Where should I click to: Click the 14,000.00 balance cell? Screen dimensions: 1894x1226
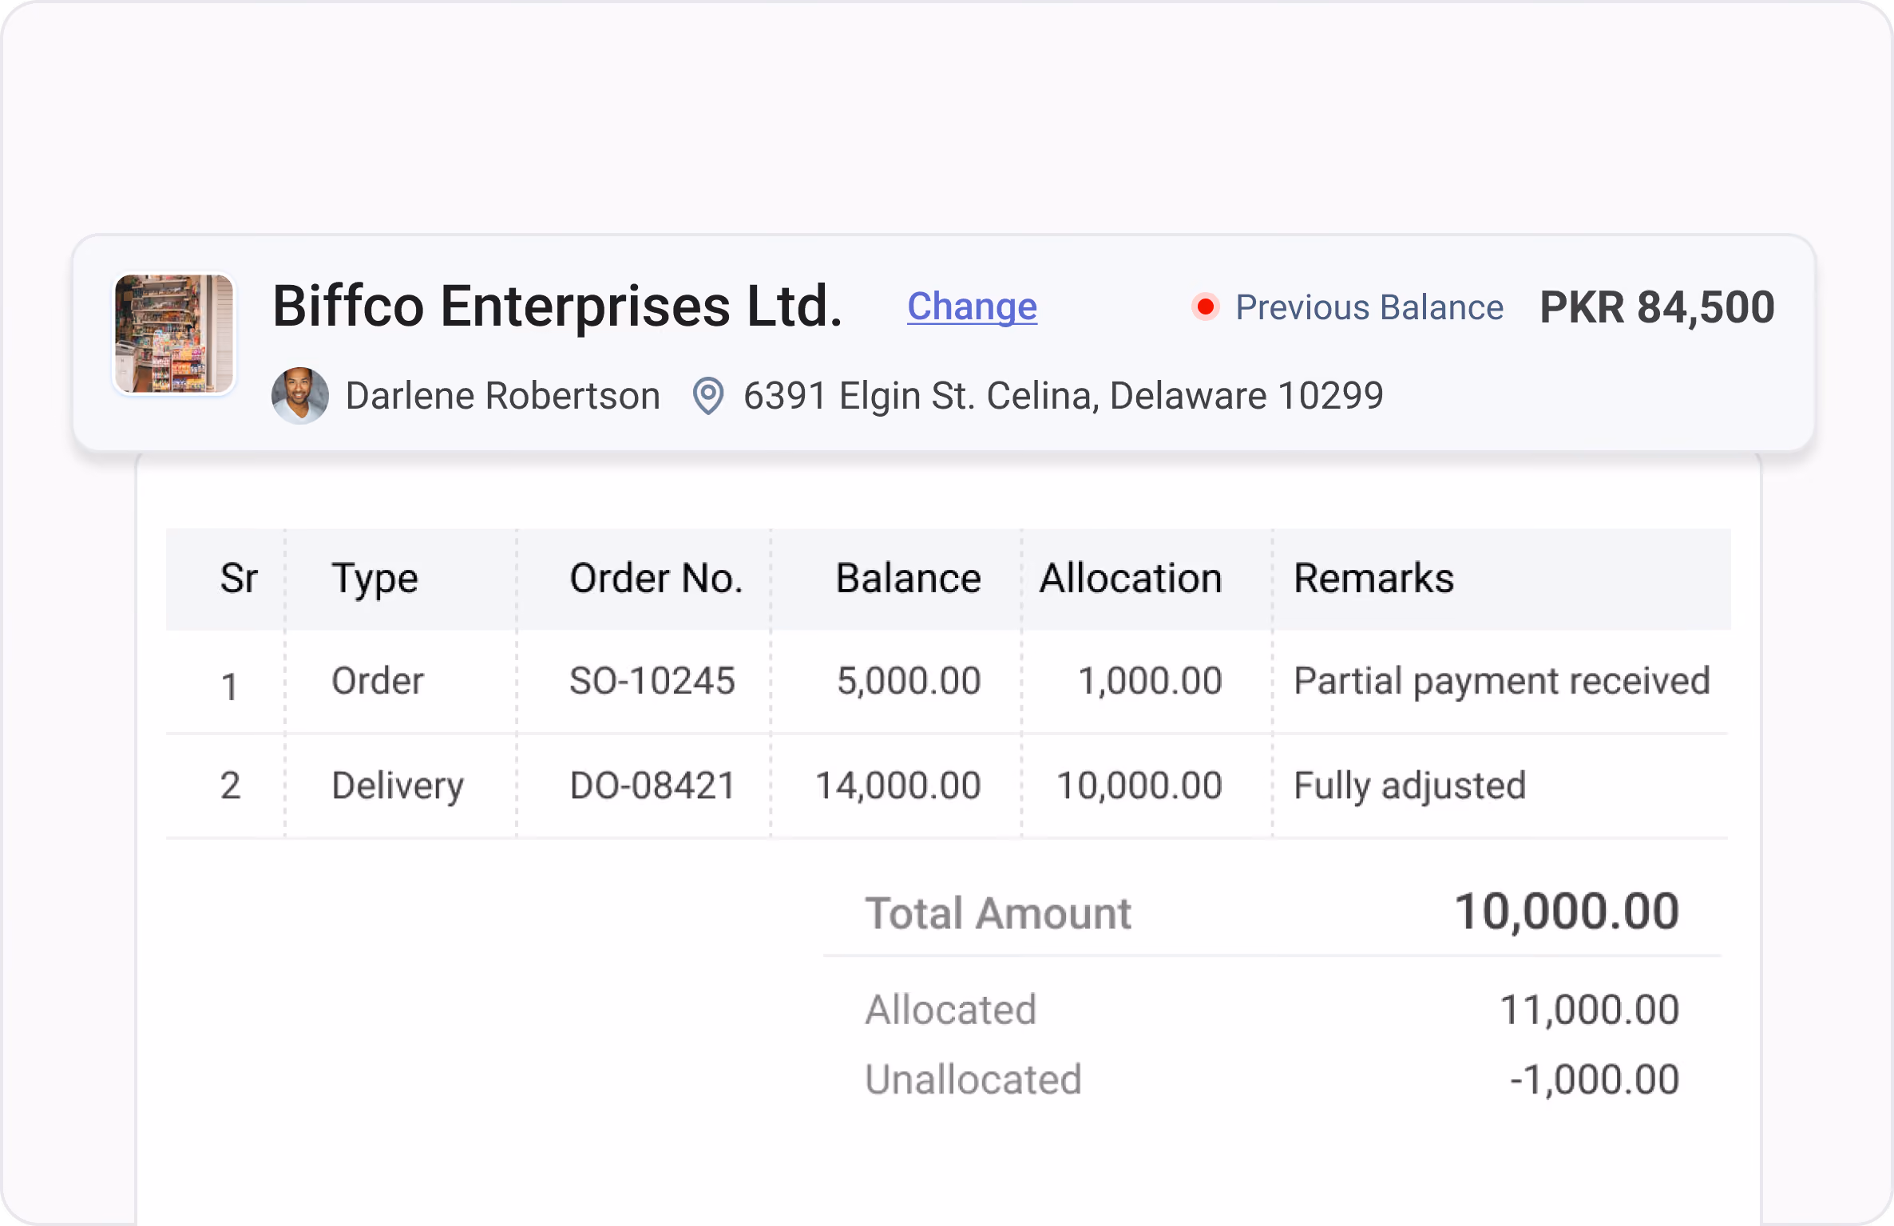point(898,785)
